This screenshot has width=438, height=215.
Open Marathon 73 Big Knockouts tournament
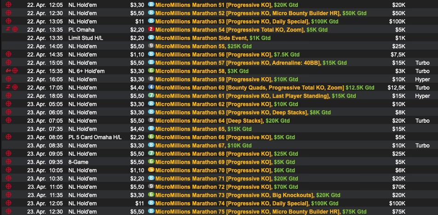point(248,195)
